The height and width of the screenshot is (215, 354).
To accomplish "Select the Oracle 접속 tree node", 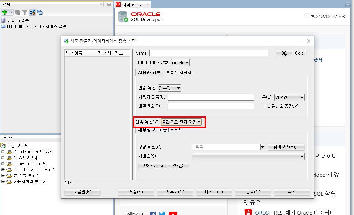I will [18, 20].
